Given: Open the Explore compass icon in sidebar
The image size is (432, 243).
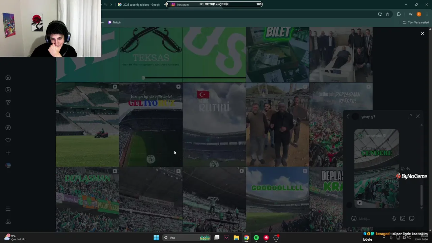Looking at the screenshot, I should tap(8, 128).
